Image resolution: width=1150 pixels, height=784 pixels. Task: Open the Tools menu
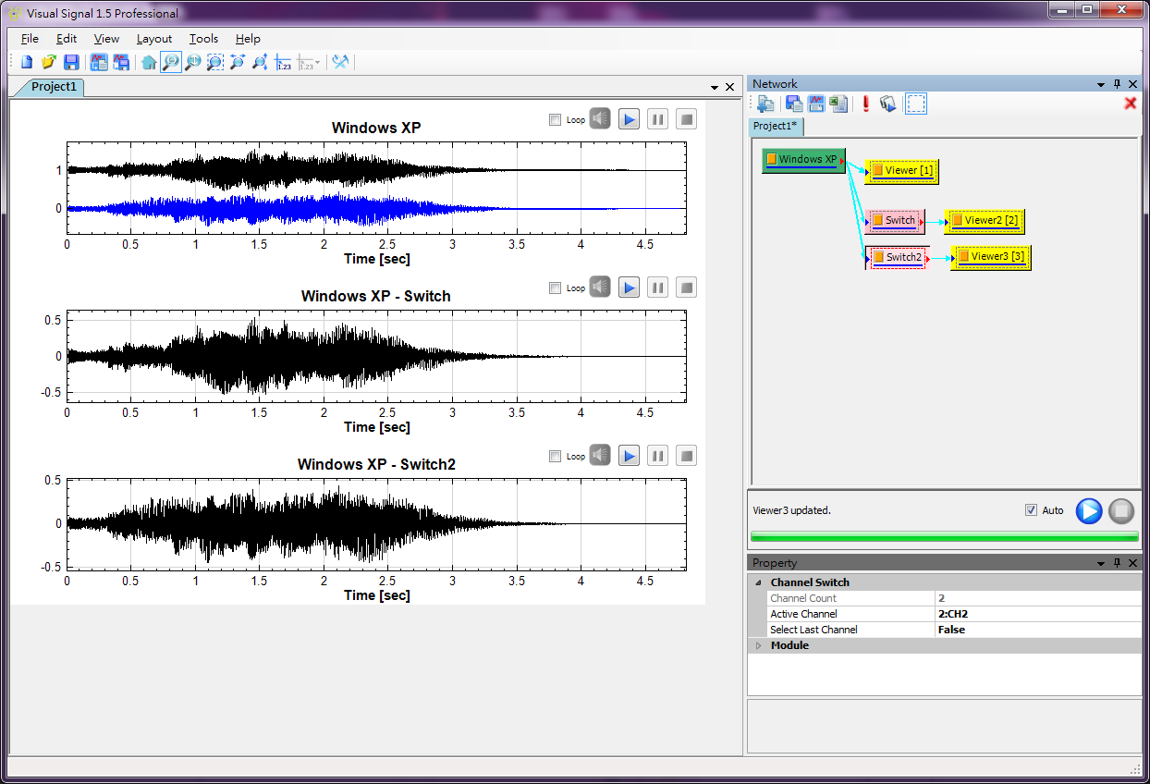click(x=203, y=39)
